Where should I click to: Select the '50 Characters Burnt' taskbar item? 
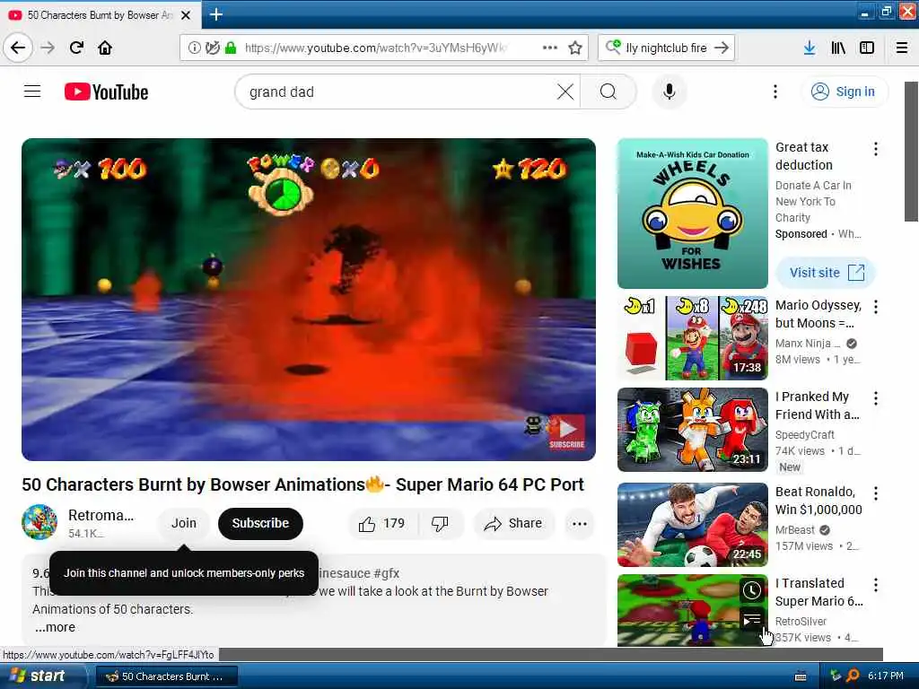166,676
